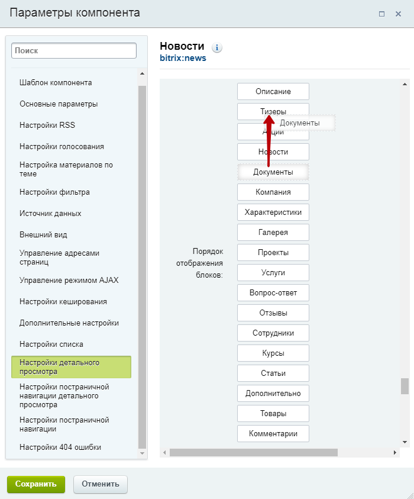Focus the Поиск search field
The image size is (414, 499).
pos(74,50)
